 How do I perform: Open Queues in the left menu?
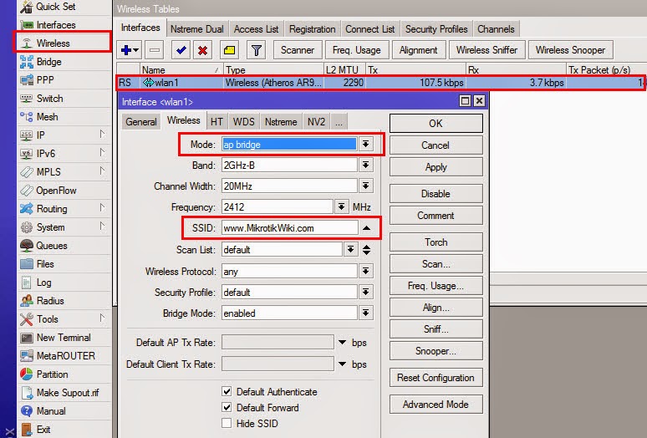tap(51, 246)
